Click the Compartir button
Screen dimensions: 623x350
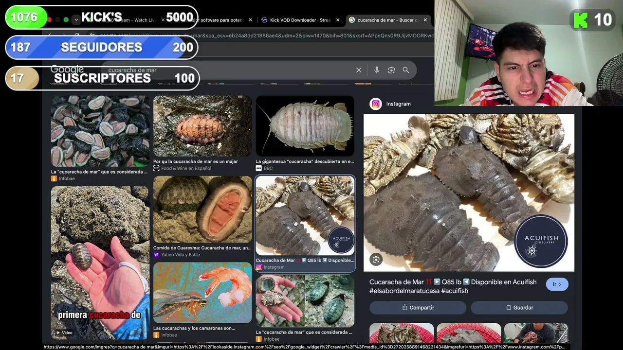(x=418, y=308)
